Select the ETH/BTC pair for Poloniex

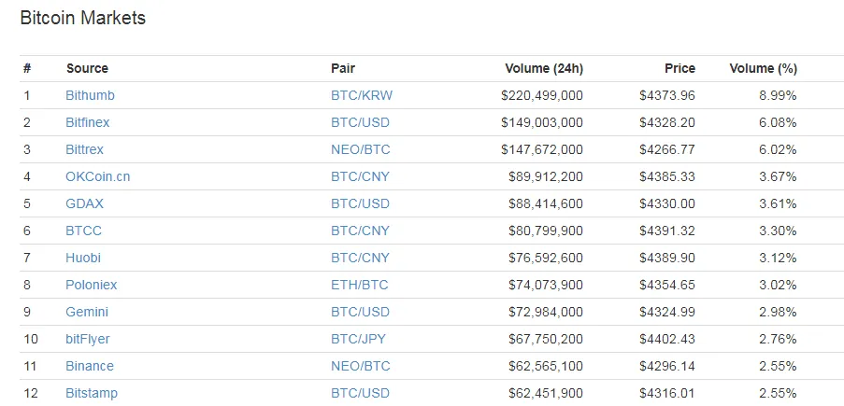coord(360,285)
